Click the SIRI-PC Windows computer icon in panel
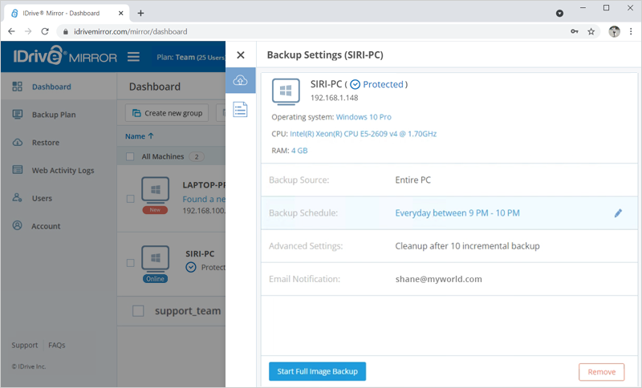This screenshot has height=388, width=642. 286,92
